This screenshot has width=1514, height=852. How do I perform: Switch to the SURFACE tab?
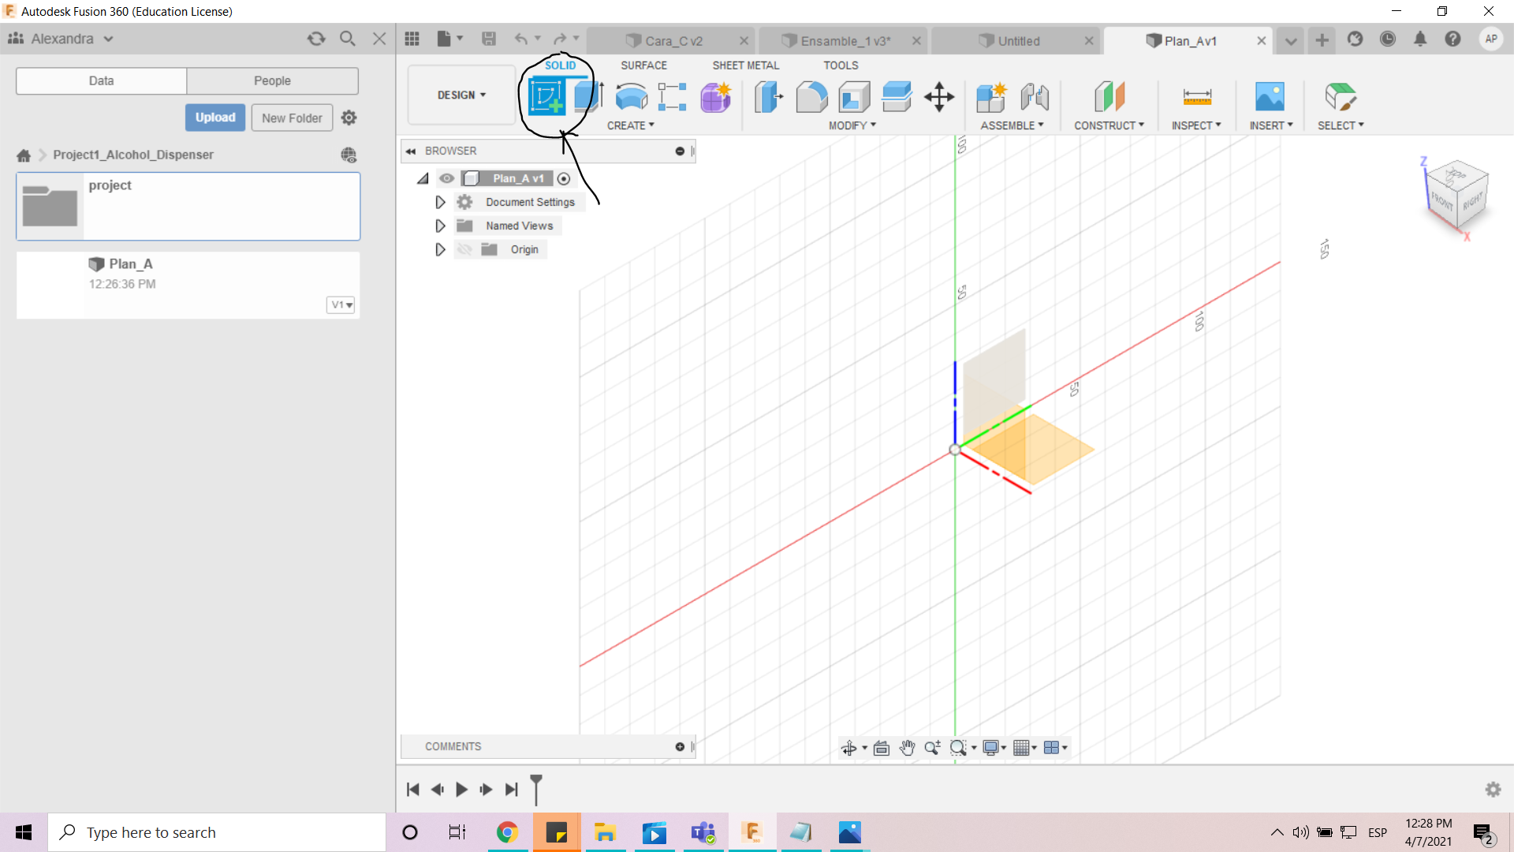(643, 65)
